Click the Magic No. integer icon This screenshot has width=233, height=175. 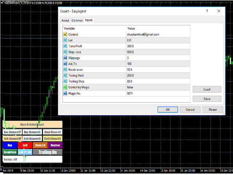[65, 93]
